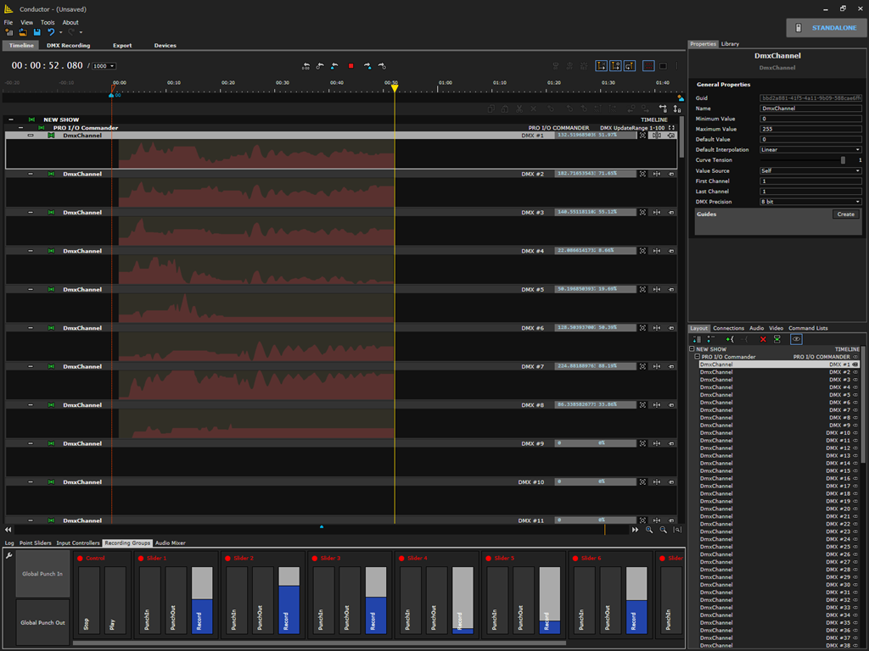Click the Maximum Value field showing 255
The height and width of the screenshot is (651, 869).
pyautogui.click(x=810, y=129)
